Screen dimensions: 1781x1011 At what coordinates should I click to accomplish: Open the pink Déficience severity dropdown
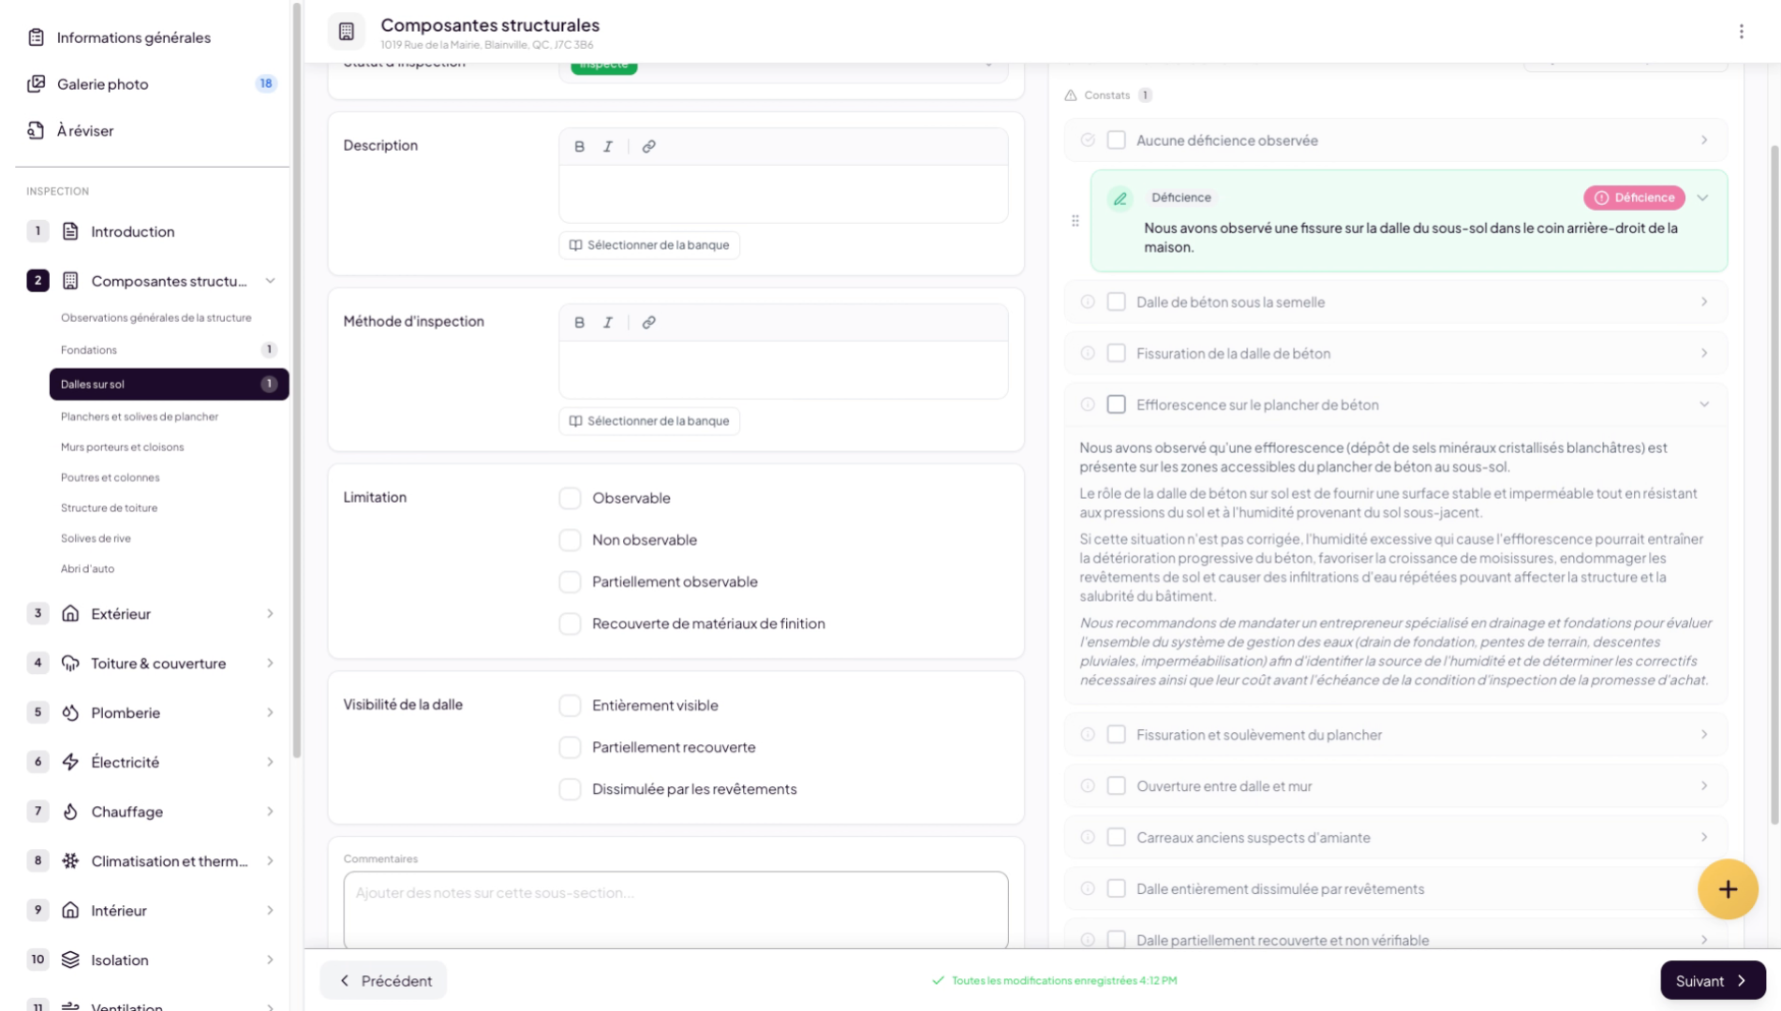click(1634, 198)
